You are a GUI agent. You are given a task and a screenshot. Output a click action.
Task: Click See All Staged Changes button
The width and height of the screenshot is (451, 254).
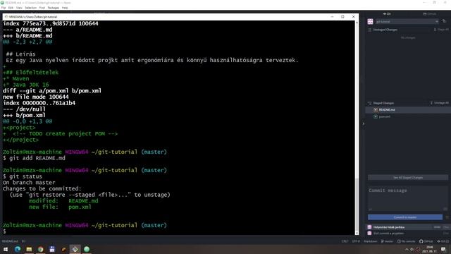(x=408, y=178)
